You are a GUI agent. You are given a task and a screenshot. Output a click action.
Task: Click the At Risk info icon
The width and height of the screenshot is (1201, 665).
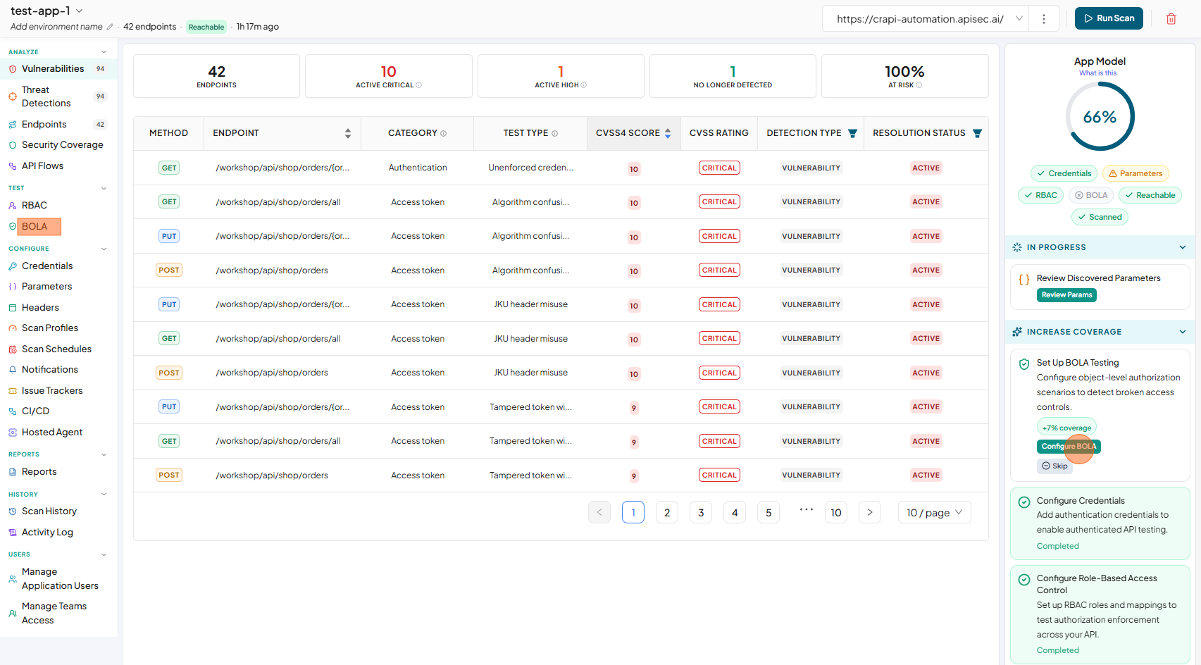919,85
